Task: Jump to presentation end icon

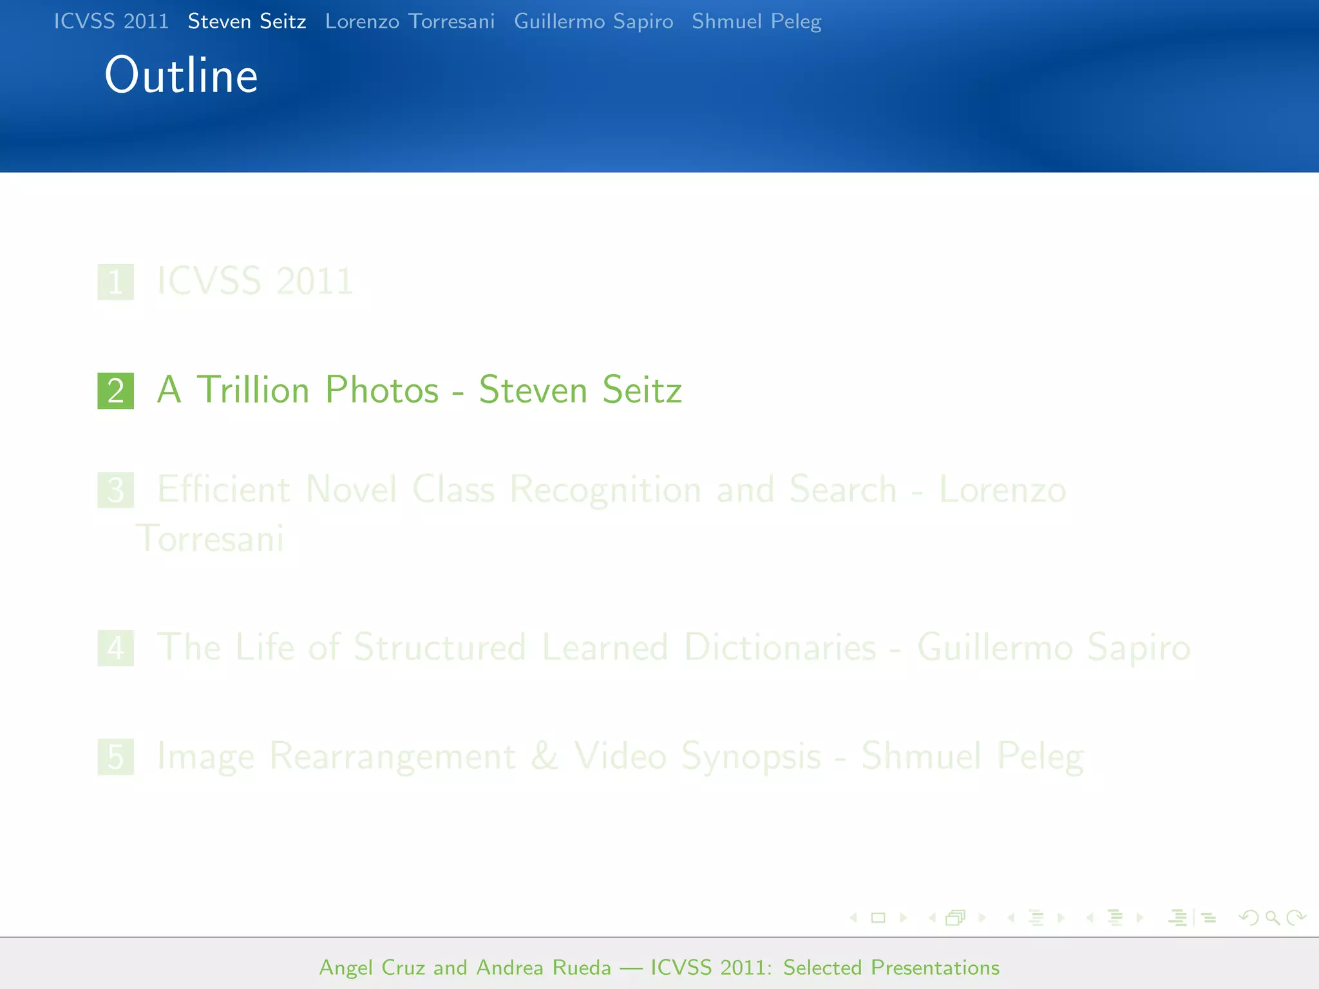Action: pyautogui.click(x=1208, y=918)
